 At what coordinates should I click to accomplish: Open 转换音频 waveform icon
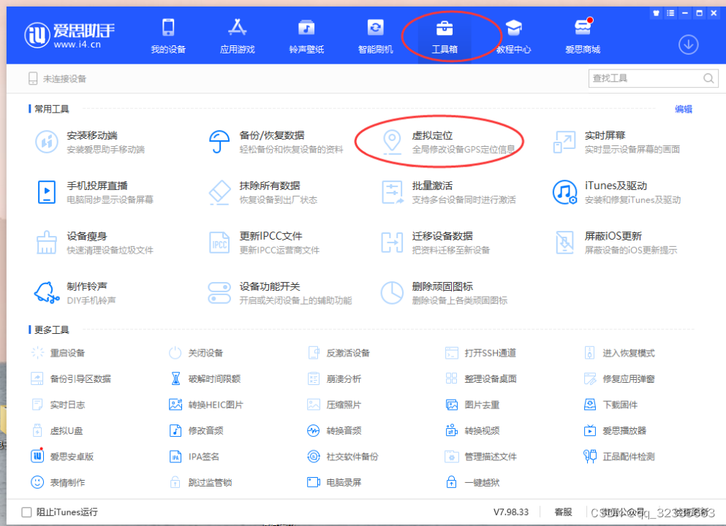coord(314,431)
